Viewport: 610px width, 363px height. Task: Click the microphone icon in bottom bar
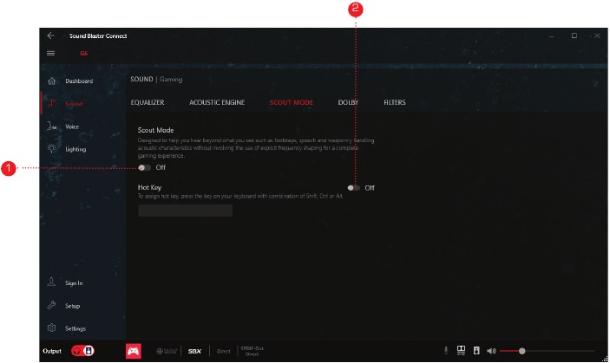click(446, 351)
